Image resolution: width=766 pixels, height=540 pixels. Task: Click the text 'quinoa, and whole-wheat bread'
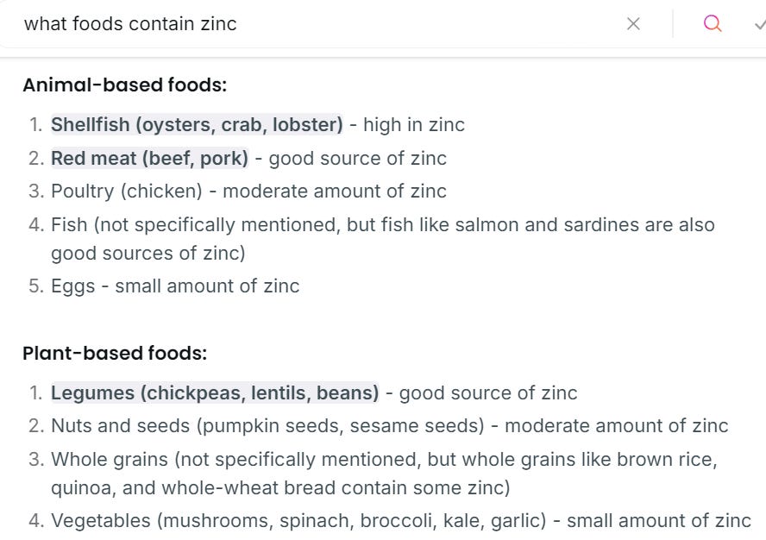click(x=189, y=488)
